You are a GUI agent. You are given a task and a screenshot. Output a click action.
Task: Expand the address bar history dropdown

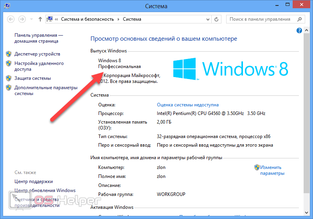pos(208,19)
